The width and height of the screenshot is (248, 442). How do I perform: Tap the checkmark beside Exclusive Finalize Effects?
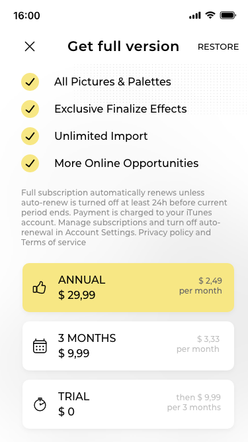(x=30, y=109)
